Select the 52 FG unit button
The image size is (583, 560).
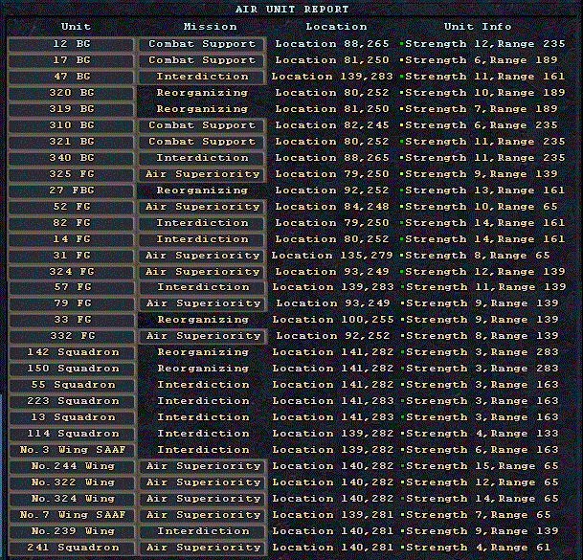coord(71,207)
